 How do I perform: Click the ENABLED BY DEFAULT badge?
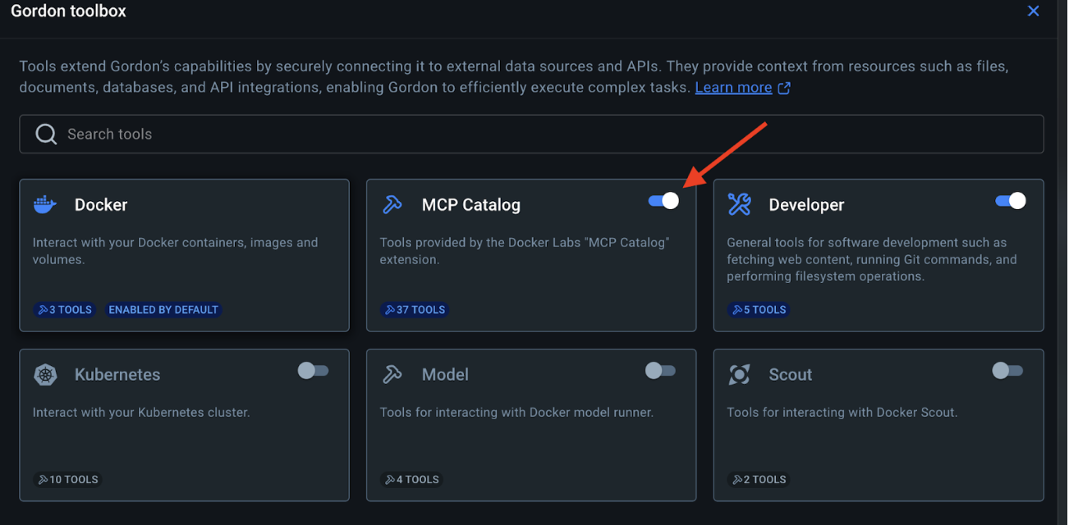click(x=163, y=310)
